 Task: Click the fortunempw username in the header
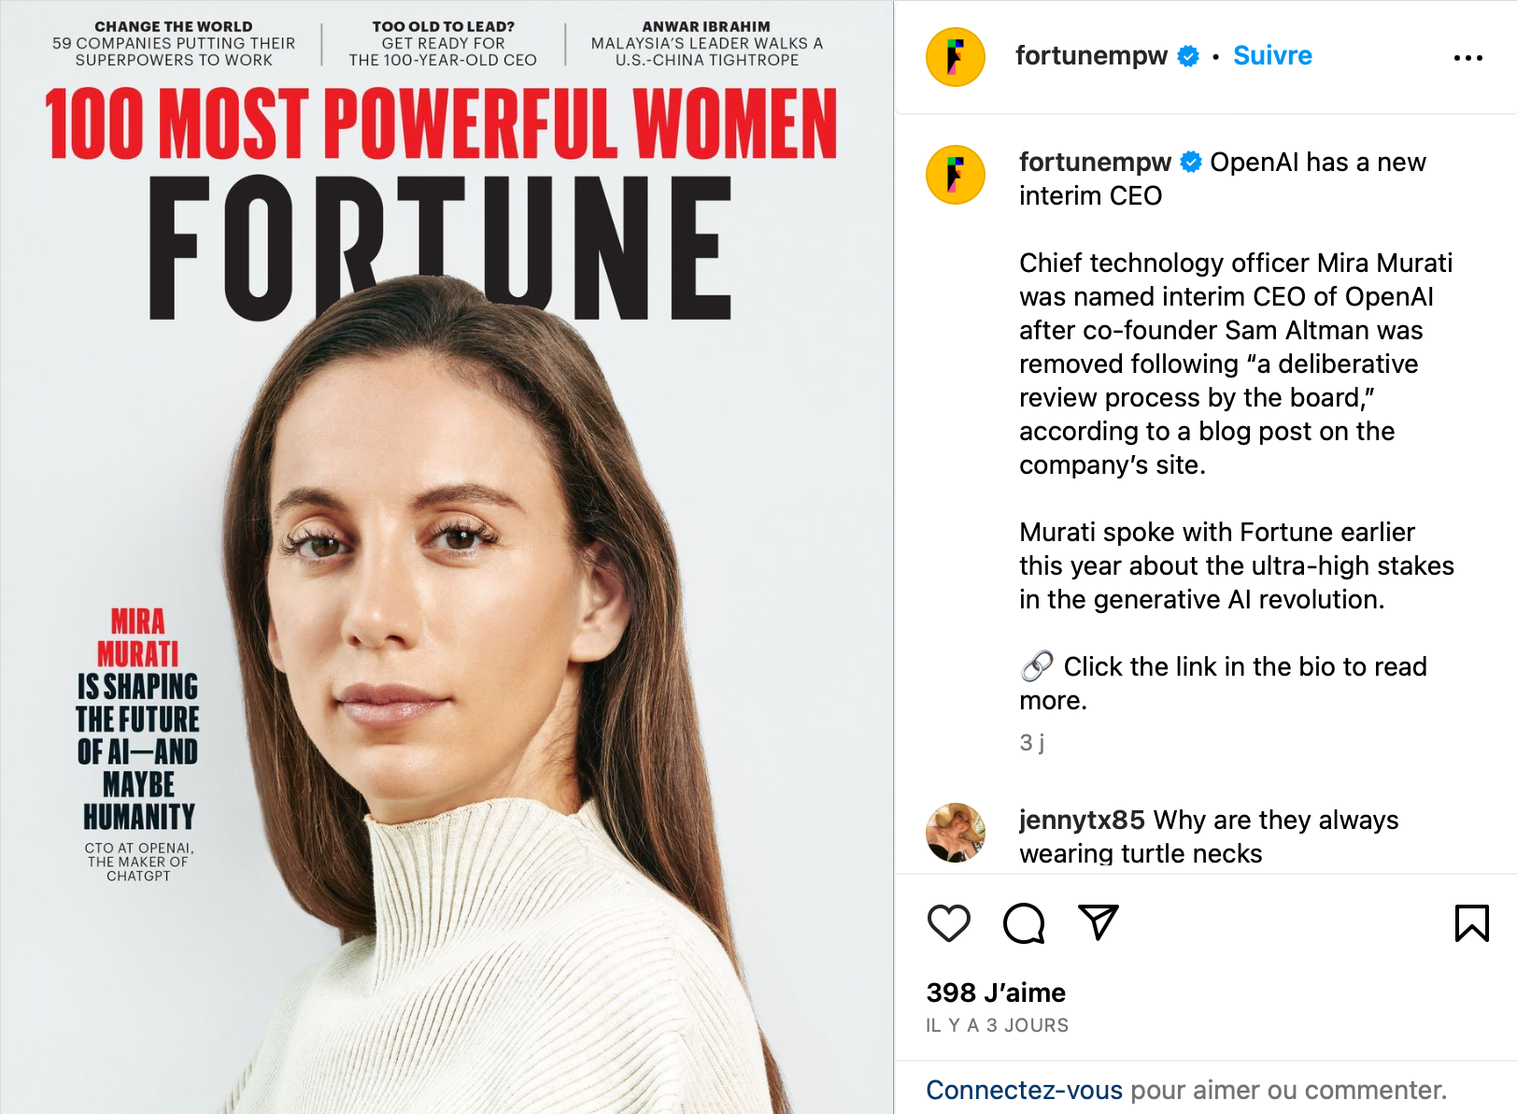(x=1093, y=55)
